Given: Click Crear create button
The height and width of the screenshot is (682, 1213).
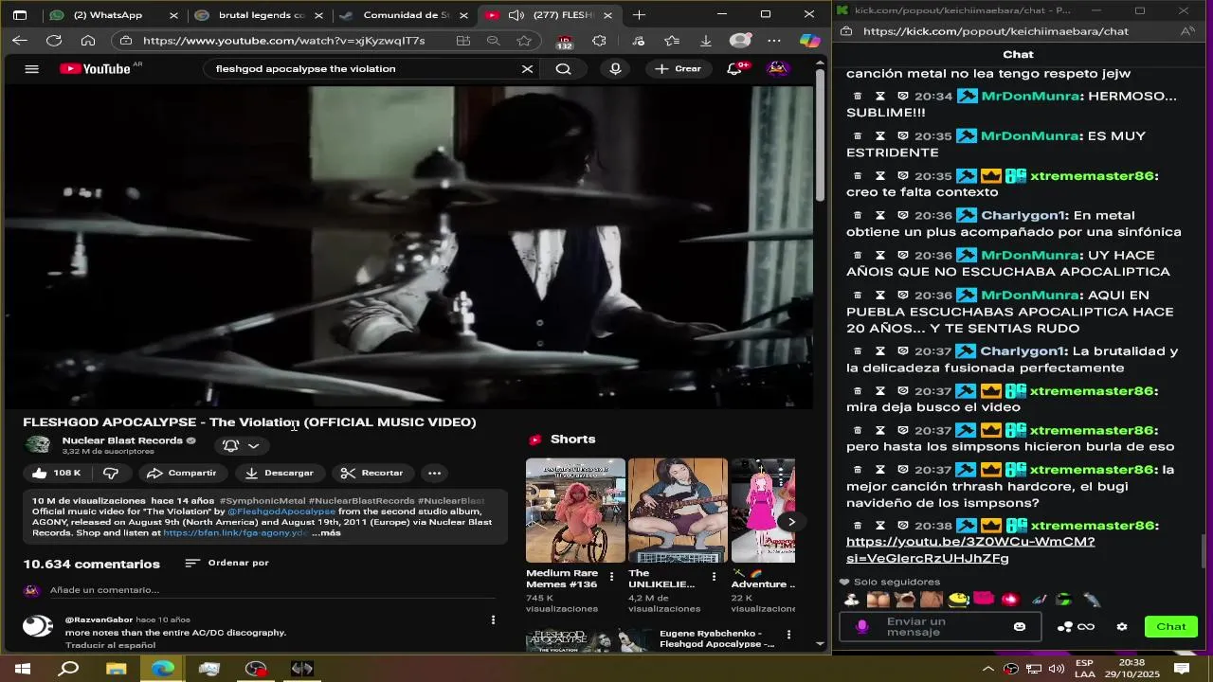Looking at the screenshot, I should click(x=678, y=69).
